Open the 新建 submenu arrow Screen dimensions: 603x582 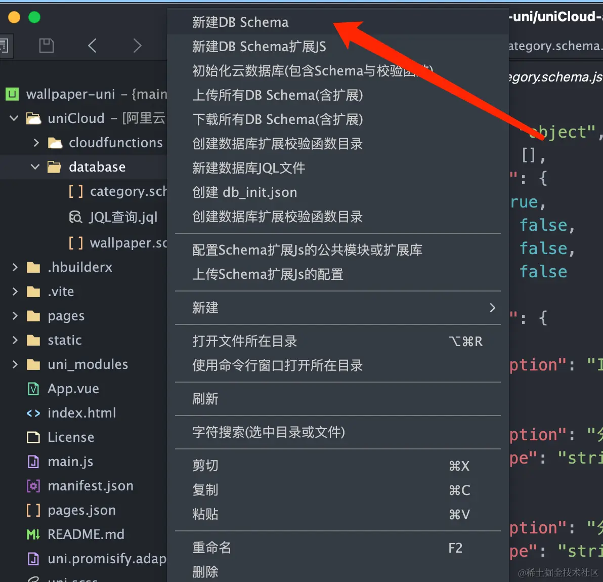(x=493, y=308)
